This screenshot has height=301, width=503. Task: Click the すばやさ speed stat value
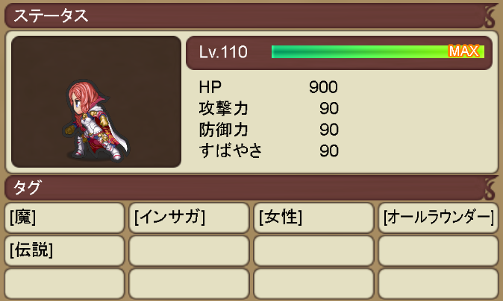point(329,150)
